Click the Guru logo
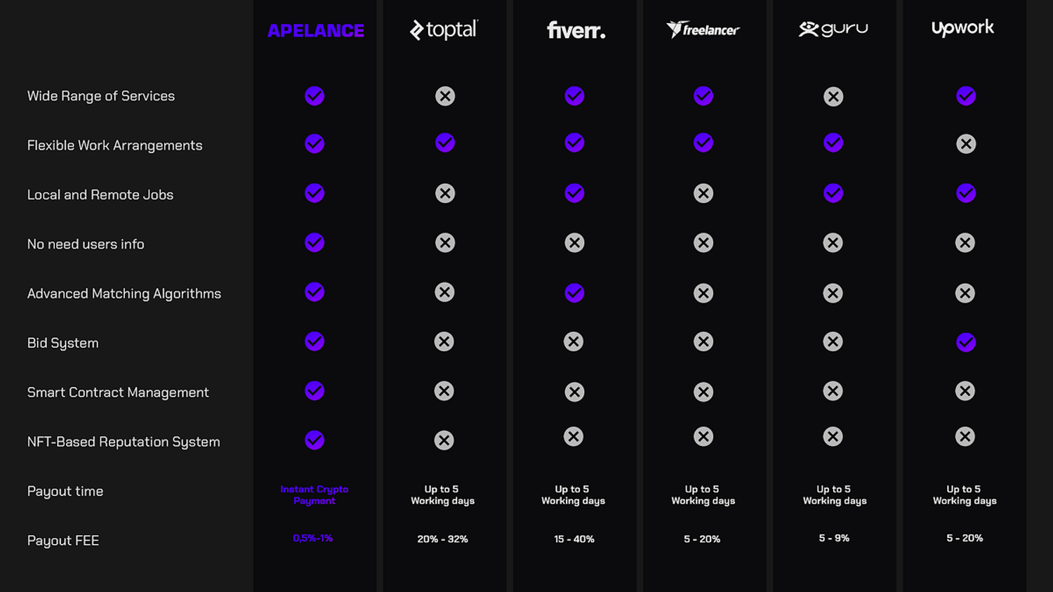This screenshot has height=592, width=1053. pos(833,29)
